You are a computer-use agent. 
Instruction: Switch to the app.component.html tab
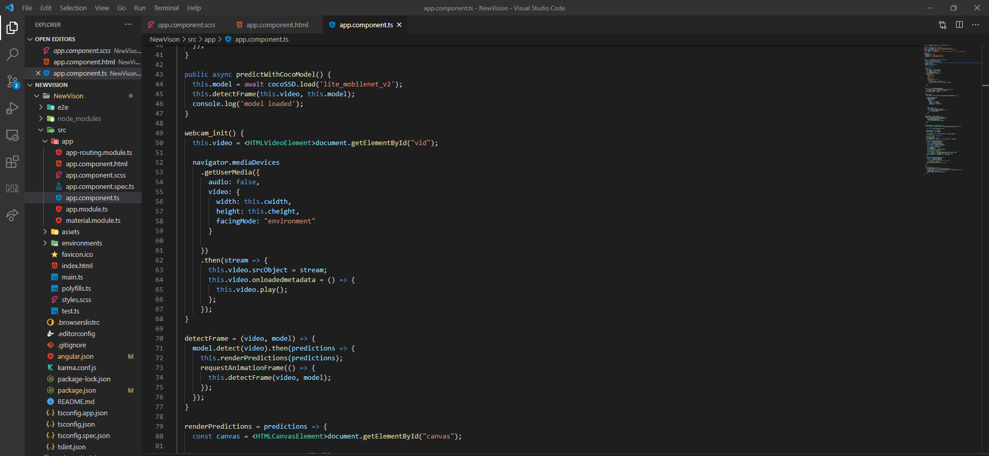[277, 25]
